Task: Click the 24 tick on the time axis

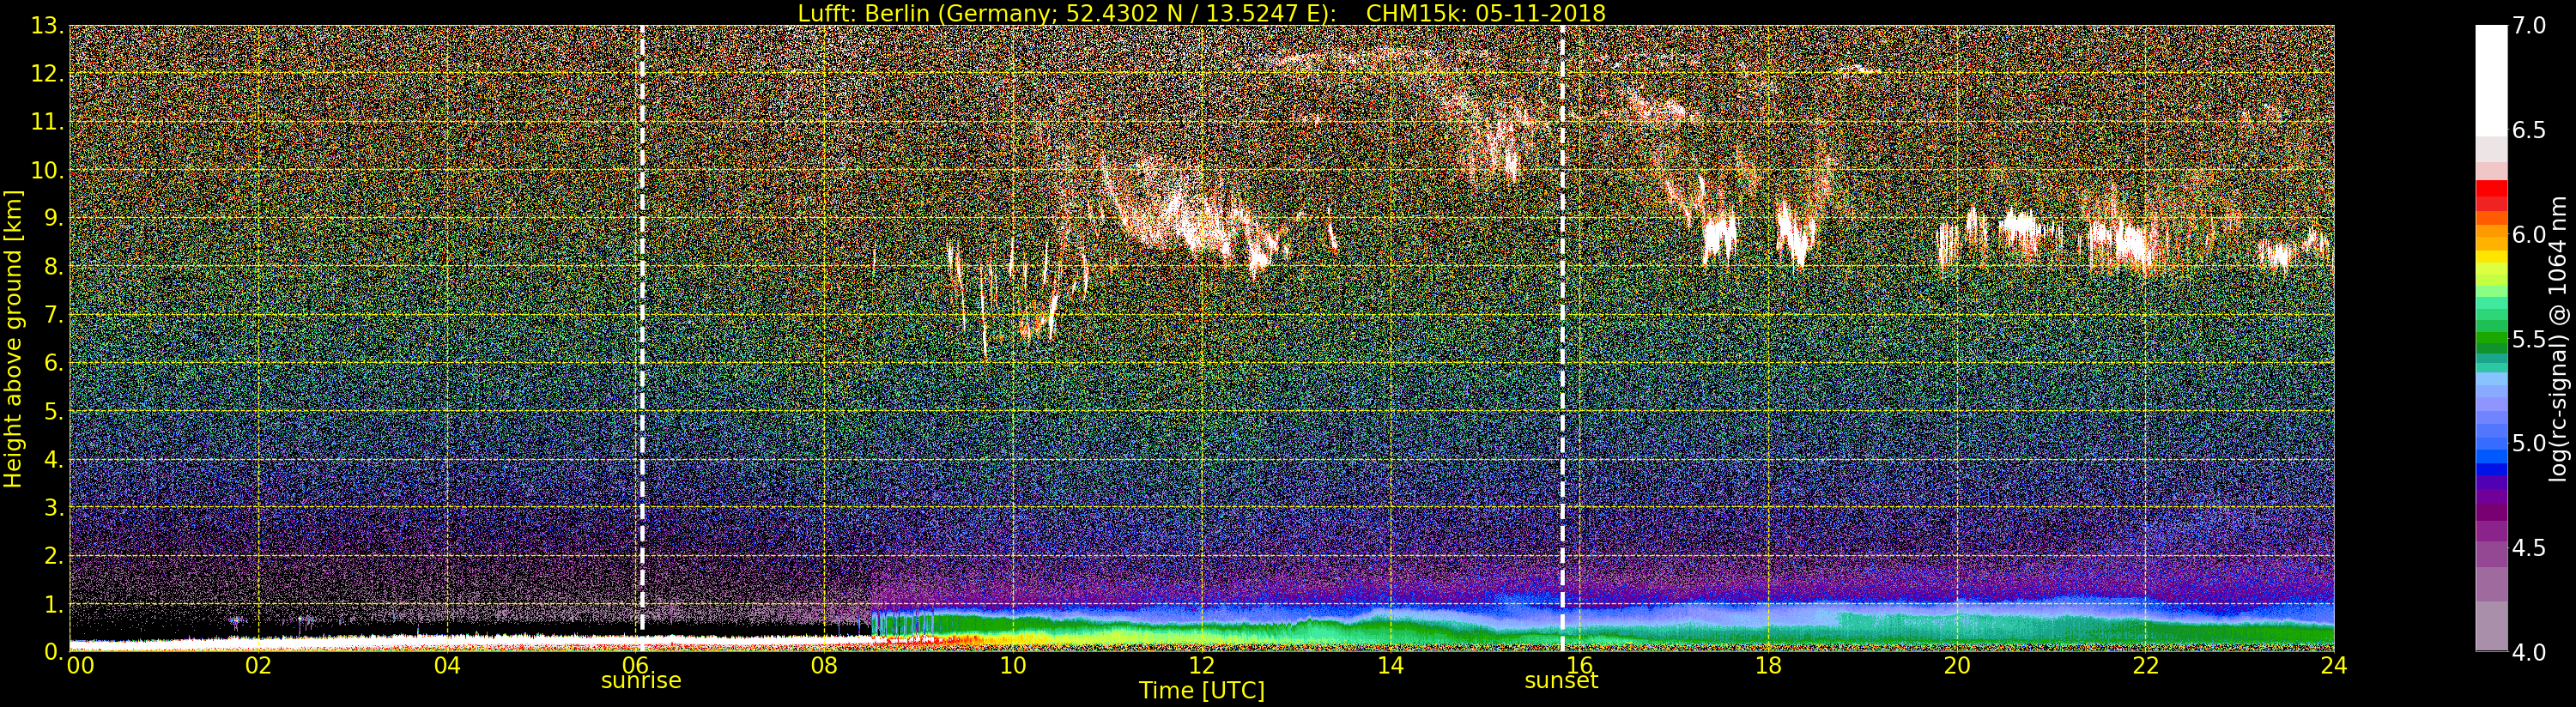Action: [x=2334, y=665]
